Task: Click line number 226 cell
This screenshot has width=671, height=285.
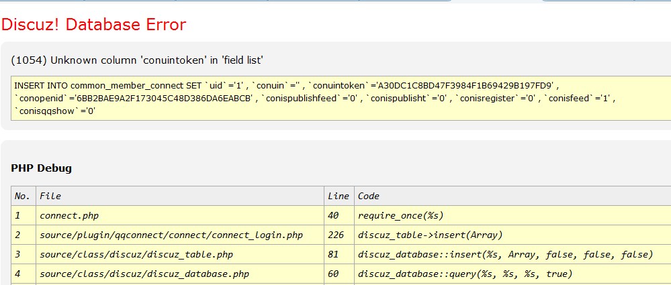Action: click(336, 235)
